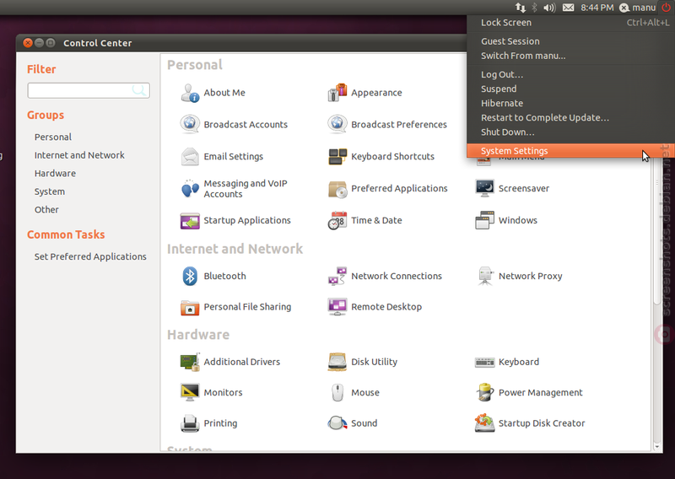The image size is (675, 479).
Task: Open Broadcast Preferences icon
Action: [337, 125]
